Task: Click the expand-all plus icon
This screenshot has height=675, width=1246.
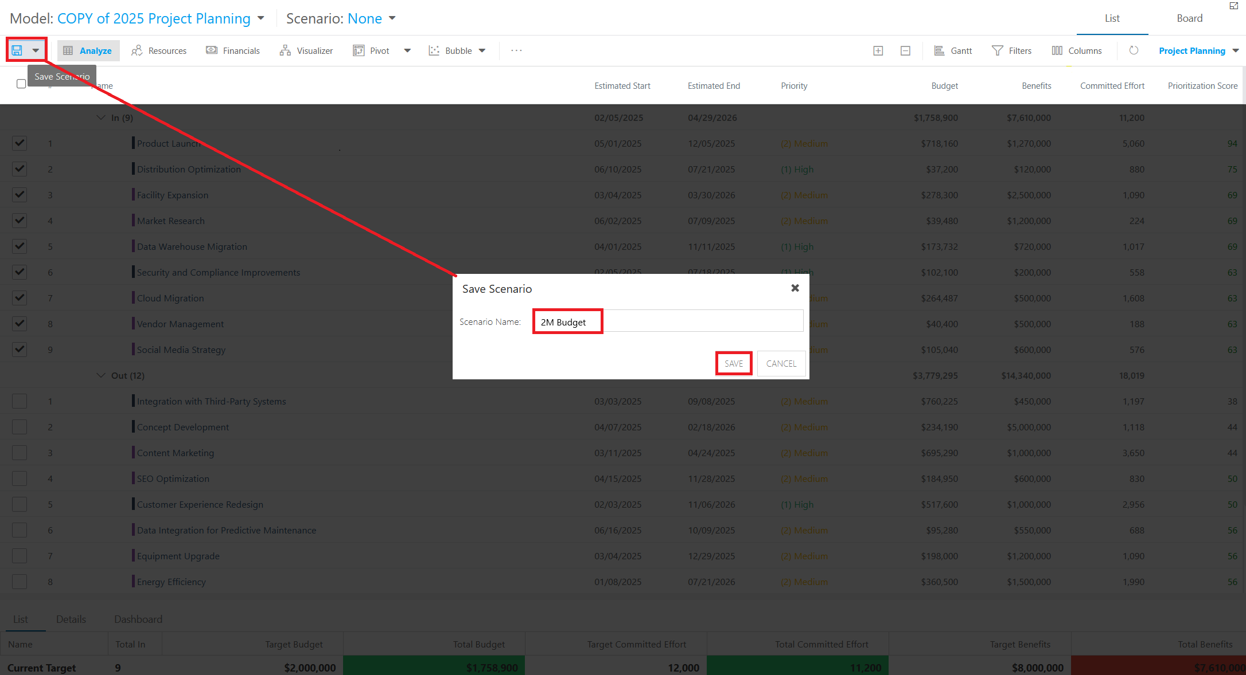Action: pyautogui.click(x=878, y=50)
